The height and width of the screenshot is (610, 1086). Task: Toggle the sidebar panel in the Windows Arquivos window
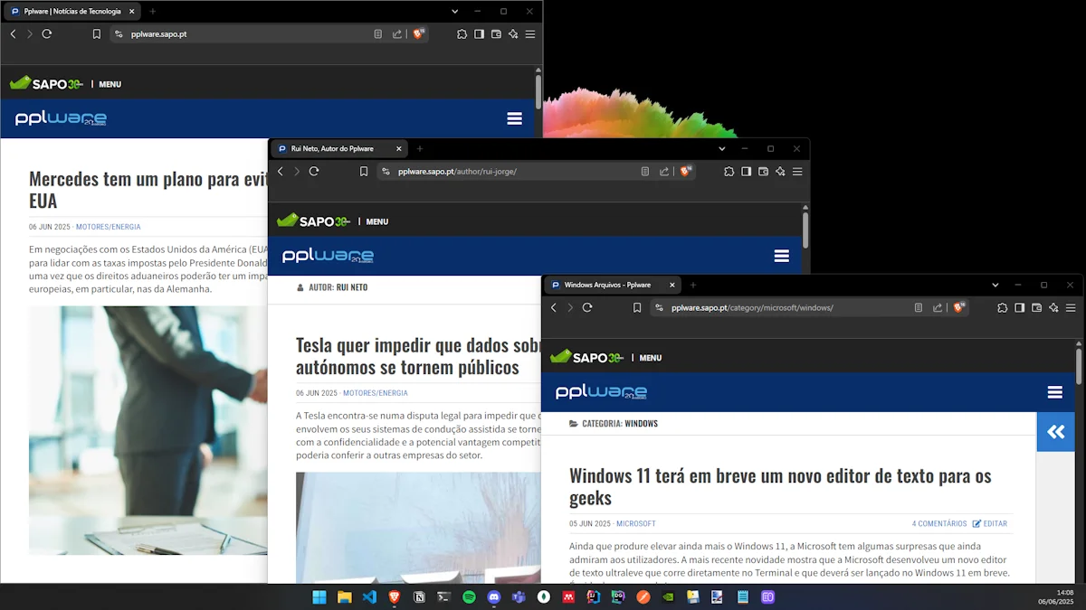pos(1019,307)
